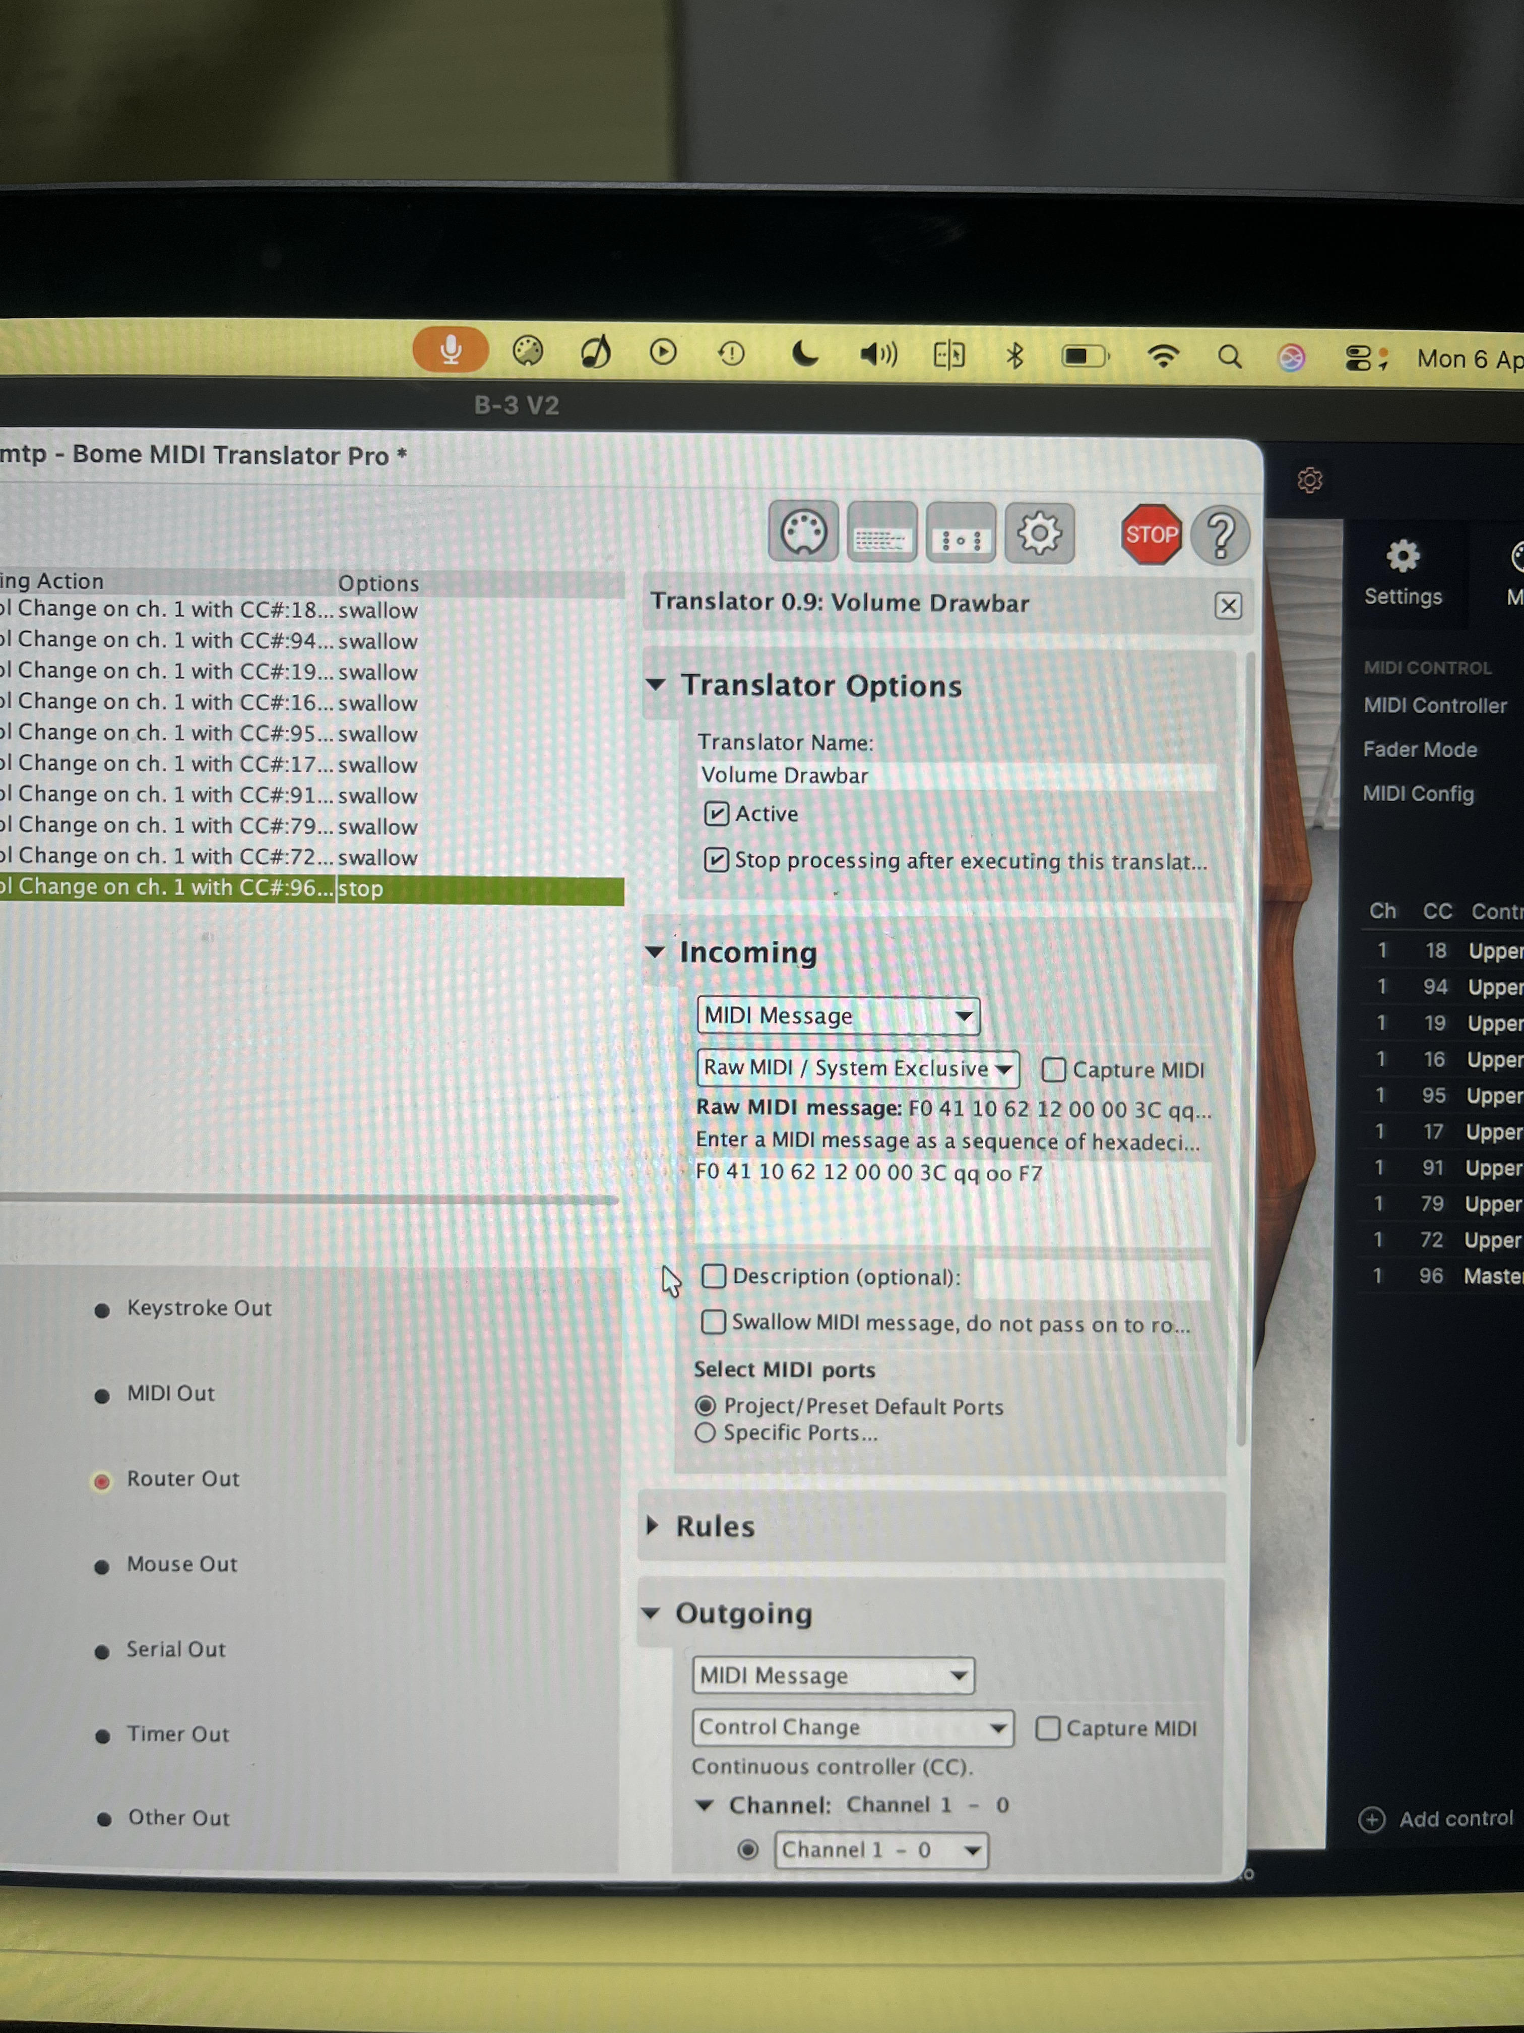Screen dimensions: 1524x2033
Task: Select the Specific Ports radio button
Action: 705,1433
